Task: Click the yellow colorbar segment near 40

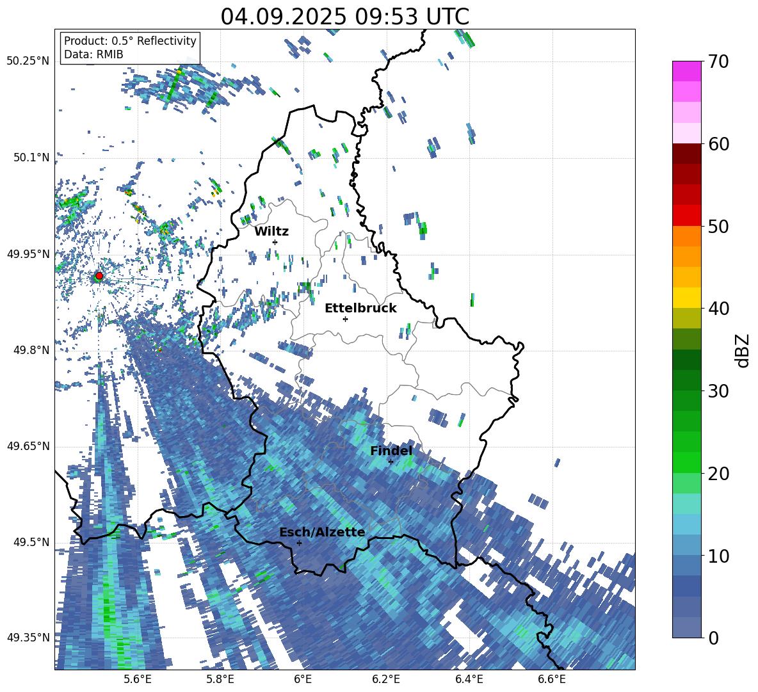Action: coord(686,298)
